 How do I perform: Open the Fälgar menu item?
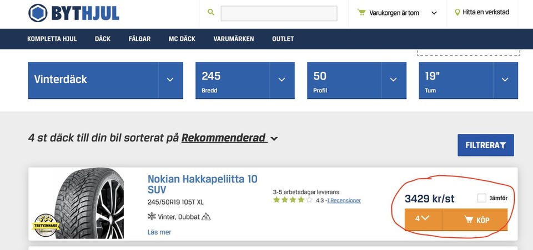[x=139, y=39]
